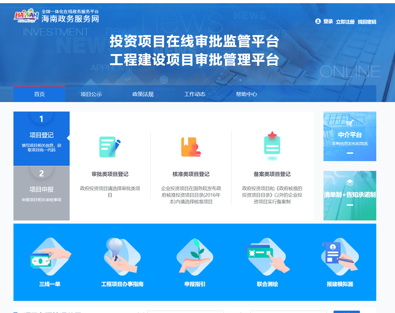Click the 工程建设项目审批管理平台 heading
Viewport: 395px width, 313px height.
[194, 60]
